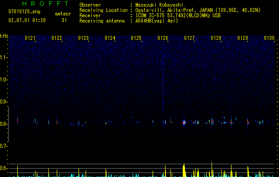Click the 0126 time marker
279x177 pixels.
coord(163,38)
